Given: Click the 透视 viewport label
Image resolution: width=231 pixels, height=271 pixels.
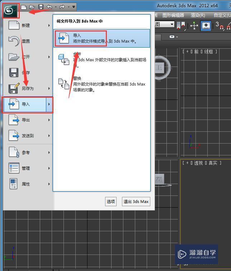Looking at the screenshot, I should [x=198, y=163].
